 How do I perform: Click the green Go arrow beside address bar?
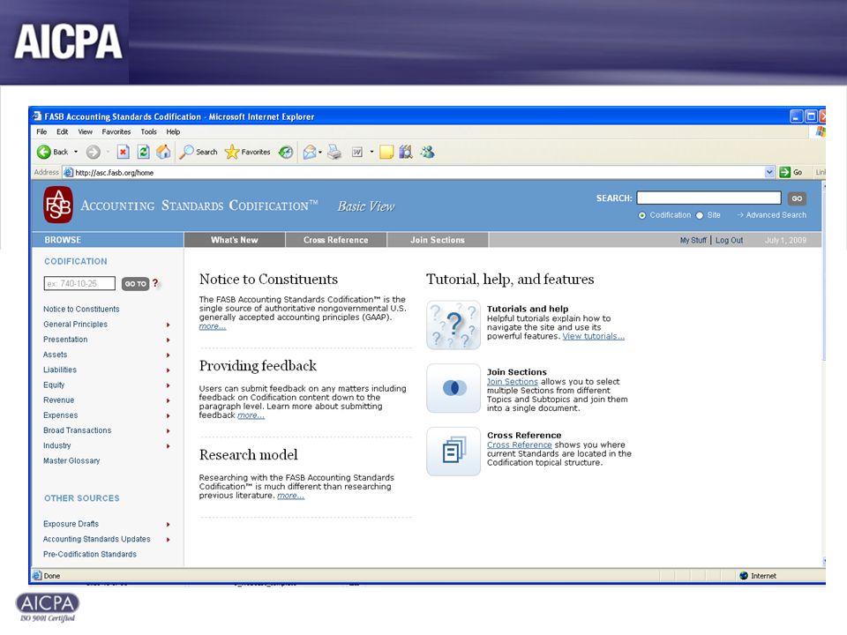pyautogui.click(x=785, y=172)
